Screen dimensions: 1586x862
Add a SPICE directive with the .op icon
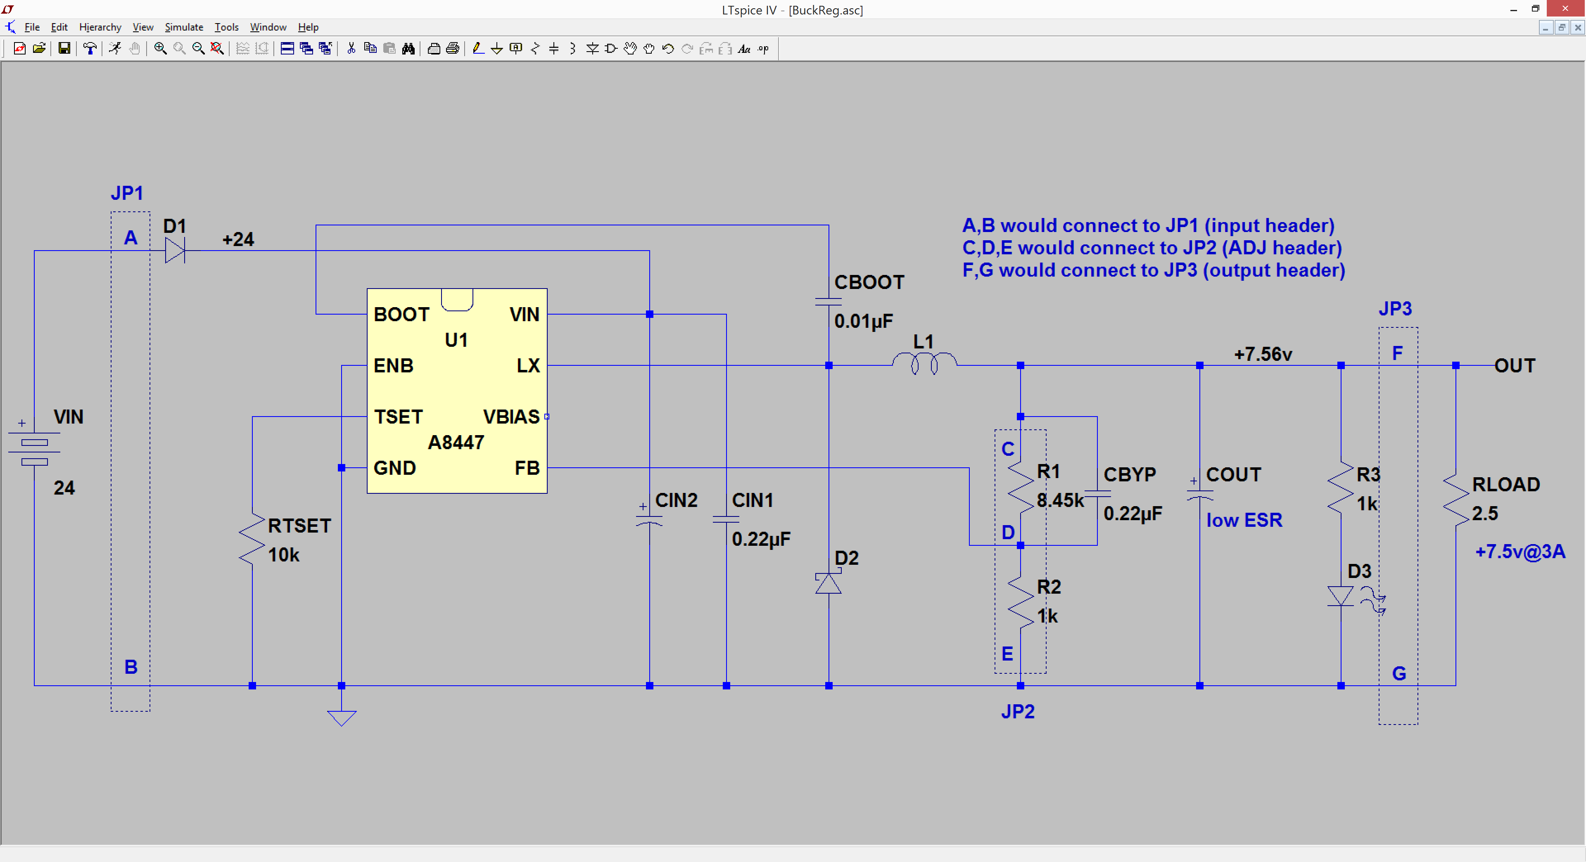click(x=763, y=49)
